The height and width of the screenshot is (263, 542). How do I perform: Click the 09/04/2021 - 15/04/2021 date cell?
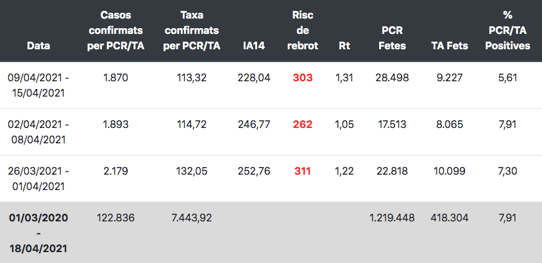[x=38, y=85]
